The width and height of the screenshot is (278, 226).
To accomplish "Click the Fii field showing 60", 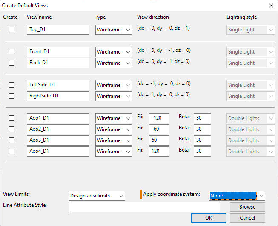I will [159, 140].
